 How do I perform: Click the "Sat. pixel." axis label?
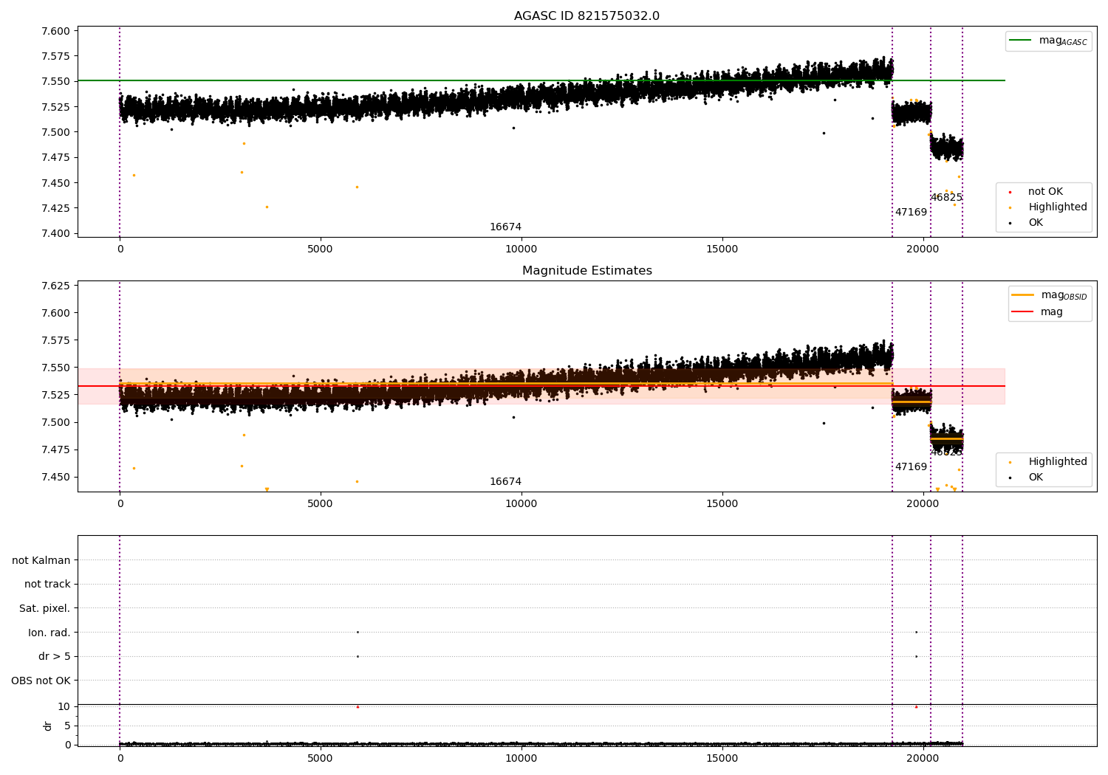45,608
